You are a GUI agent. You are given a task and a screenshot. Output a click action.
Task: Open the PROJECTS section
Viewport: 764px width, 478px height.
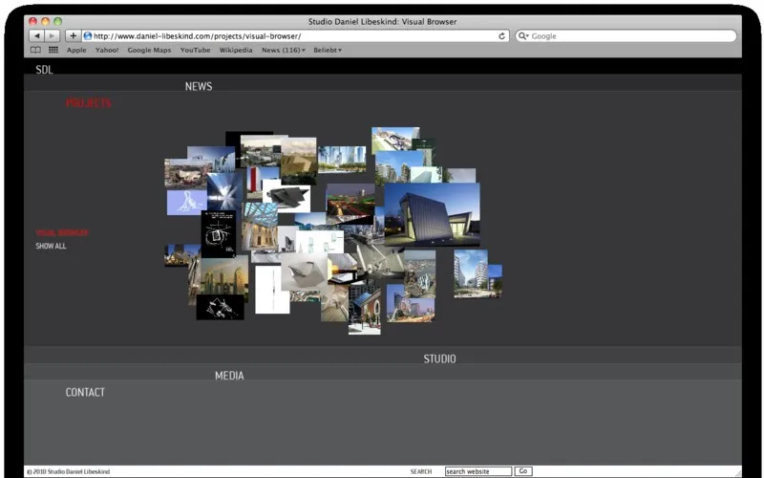pyautogui.click(x=88, y=103)
